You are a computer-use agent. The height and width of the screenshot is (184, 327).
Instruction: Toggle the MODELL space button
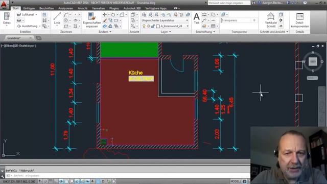click(236, 181)
